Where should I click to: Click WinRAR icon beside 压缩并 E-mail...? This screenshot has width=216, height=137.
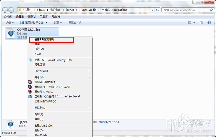[30, 92]
